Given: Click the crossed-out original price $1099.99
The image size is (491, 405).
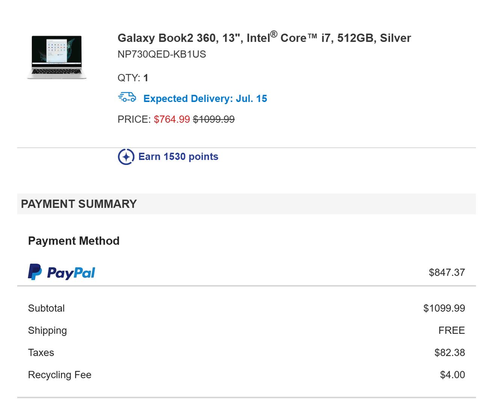Looking at the screenshot, I should [214, 119].
